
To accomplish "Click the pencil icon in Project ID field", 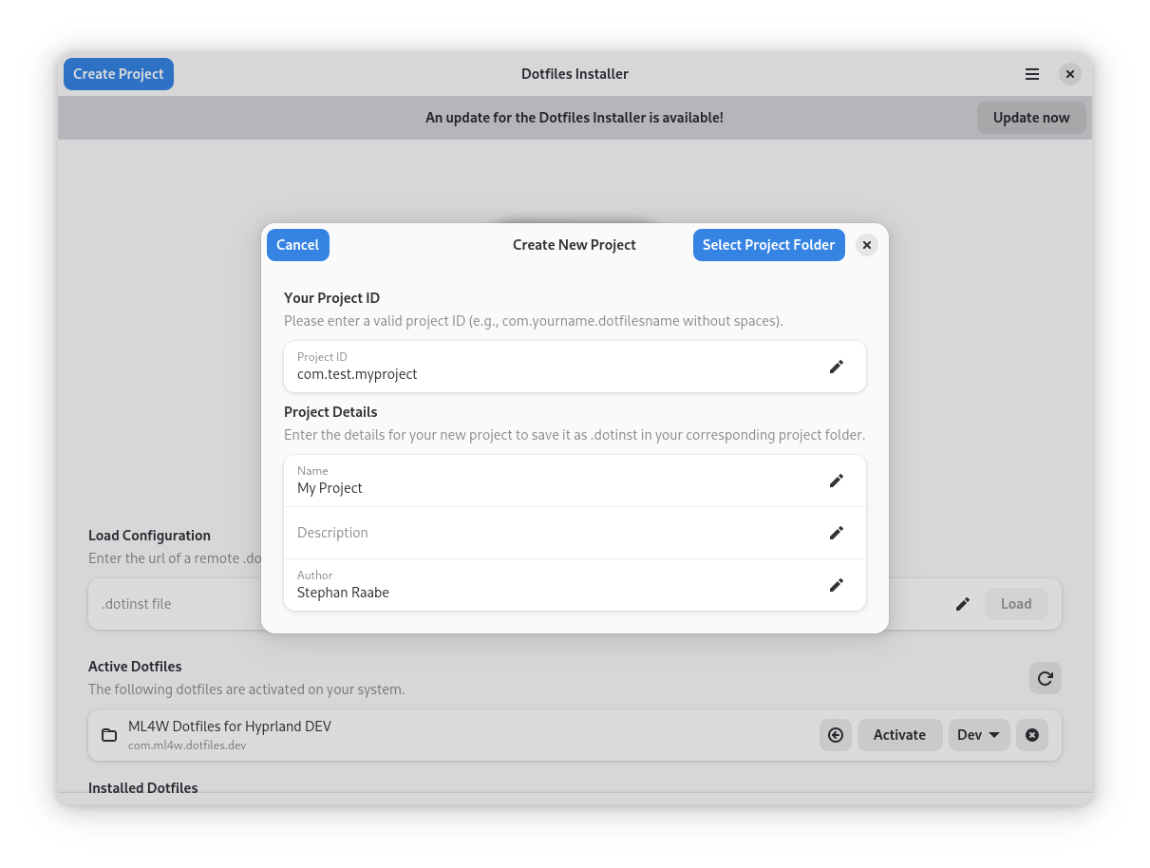I will tap(836, 367).
